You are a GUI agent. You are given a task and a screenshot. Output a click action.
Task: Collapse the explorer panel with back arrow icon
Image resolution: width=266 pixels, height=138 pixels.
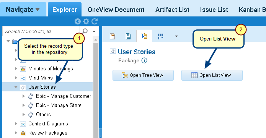(x=78, y=21)
